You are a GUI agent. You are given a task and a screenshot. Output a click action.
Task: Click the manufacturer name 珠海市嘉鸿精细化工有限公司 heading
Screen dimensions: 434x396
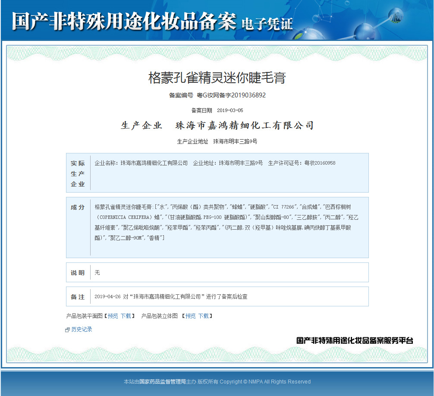click(x=245, y=125)
